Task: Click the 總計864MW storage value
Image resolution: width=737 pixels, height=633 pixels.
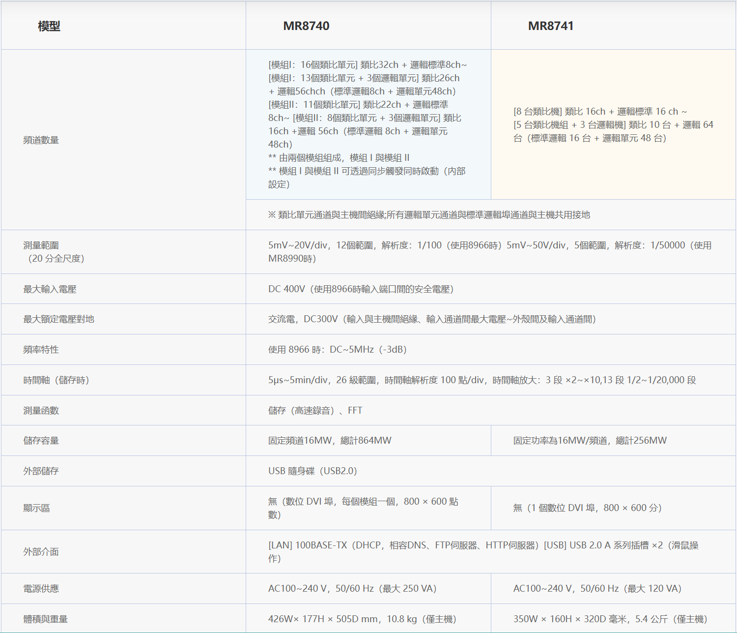Action: click(330, 441)
